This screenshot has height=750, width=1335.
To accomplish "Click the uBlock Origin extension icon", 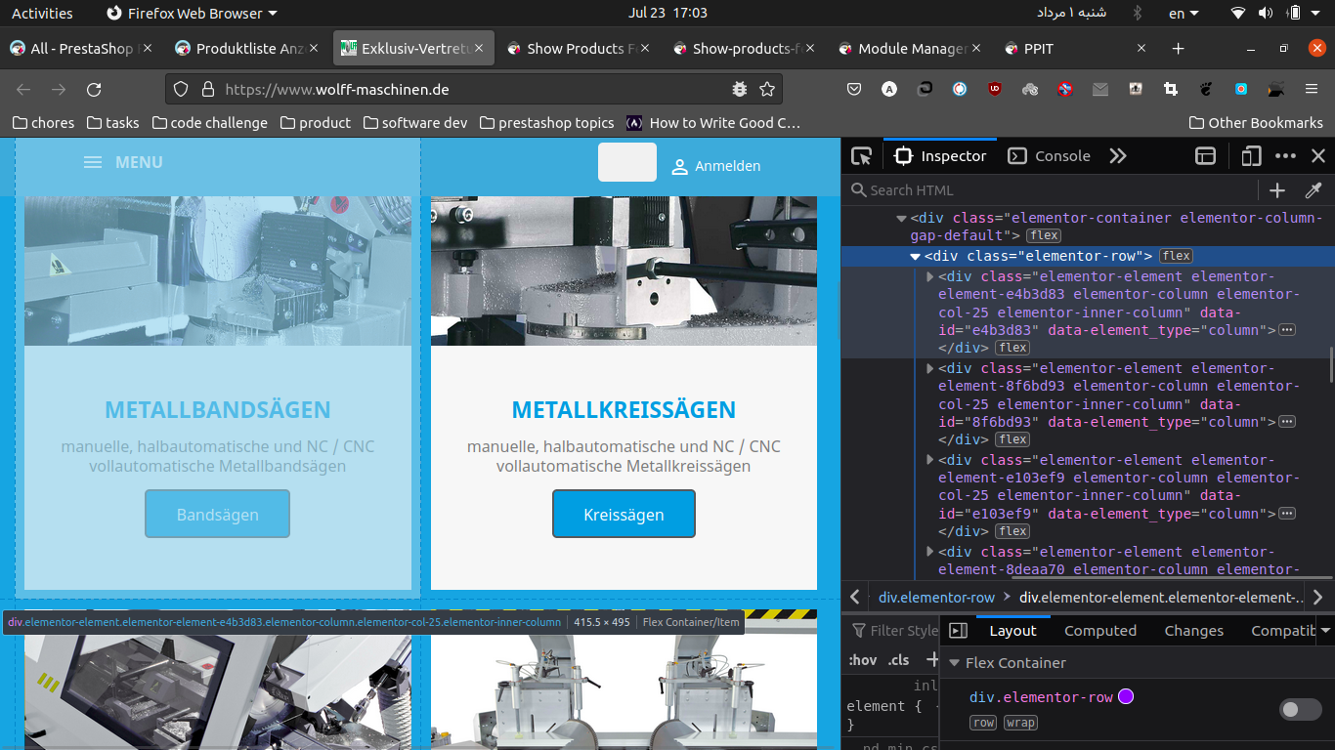I will point(995,89).
